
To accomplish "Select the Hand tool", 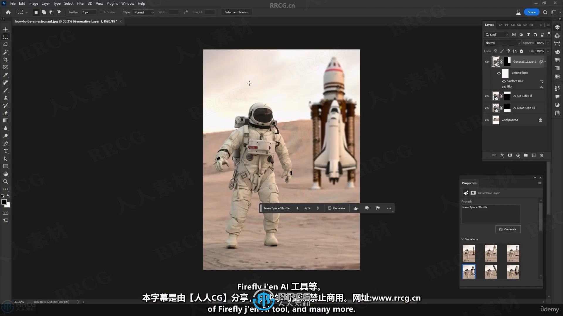I will (6, 174).
